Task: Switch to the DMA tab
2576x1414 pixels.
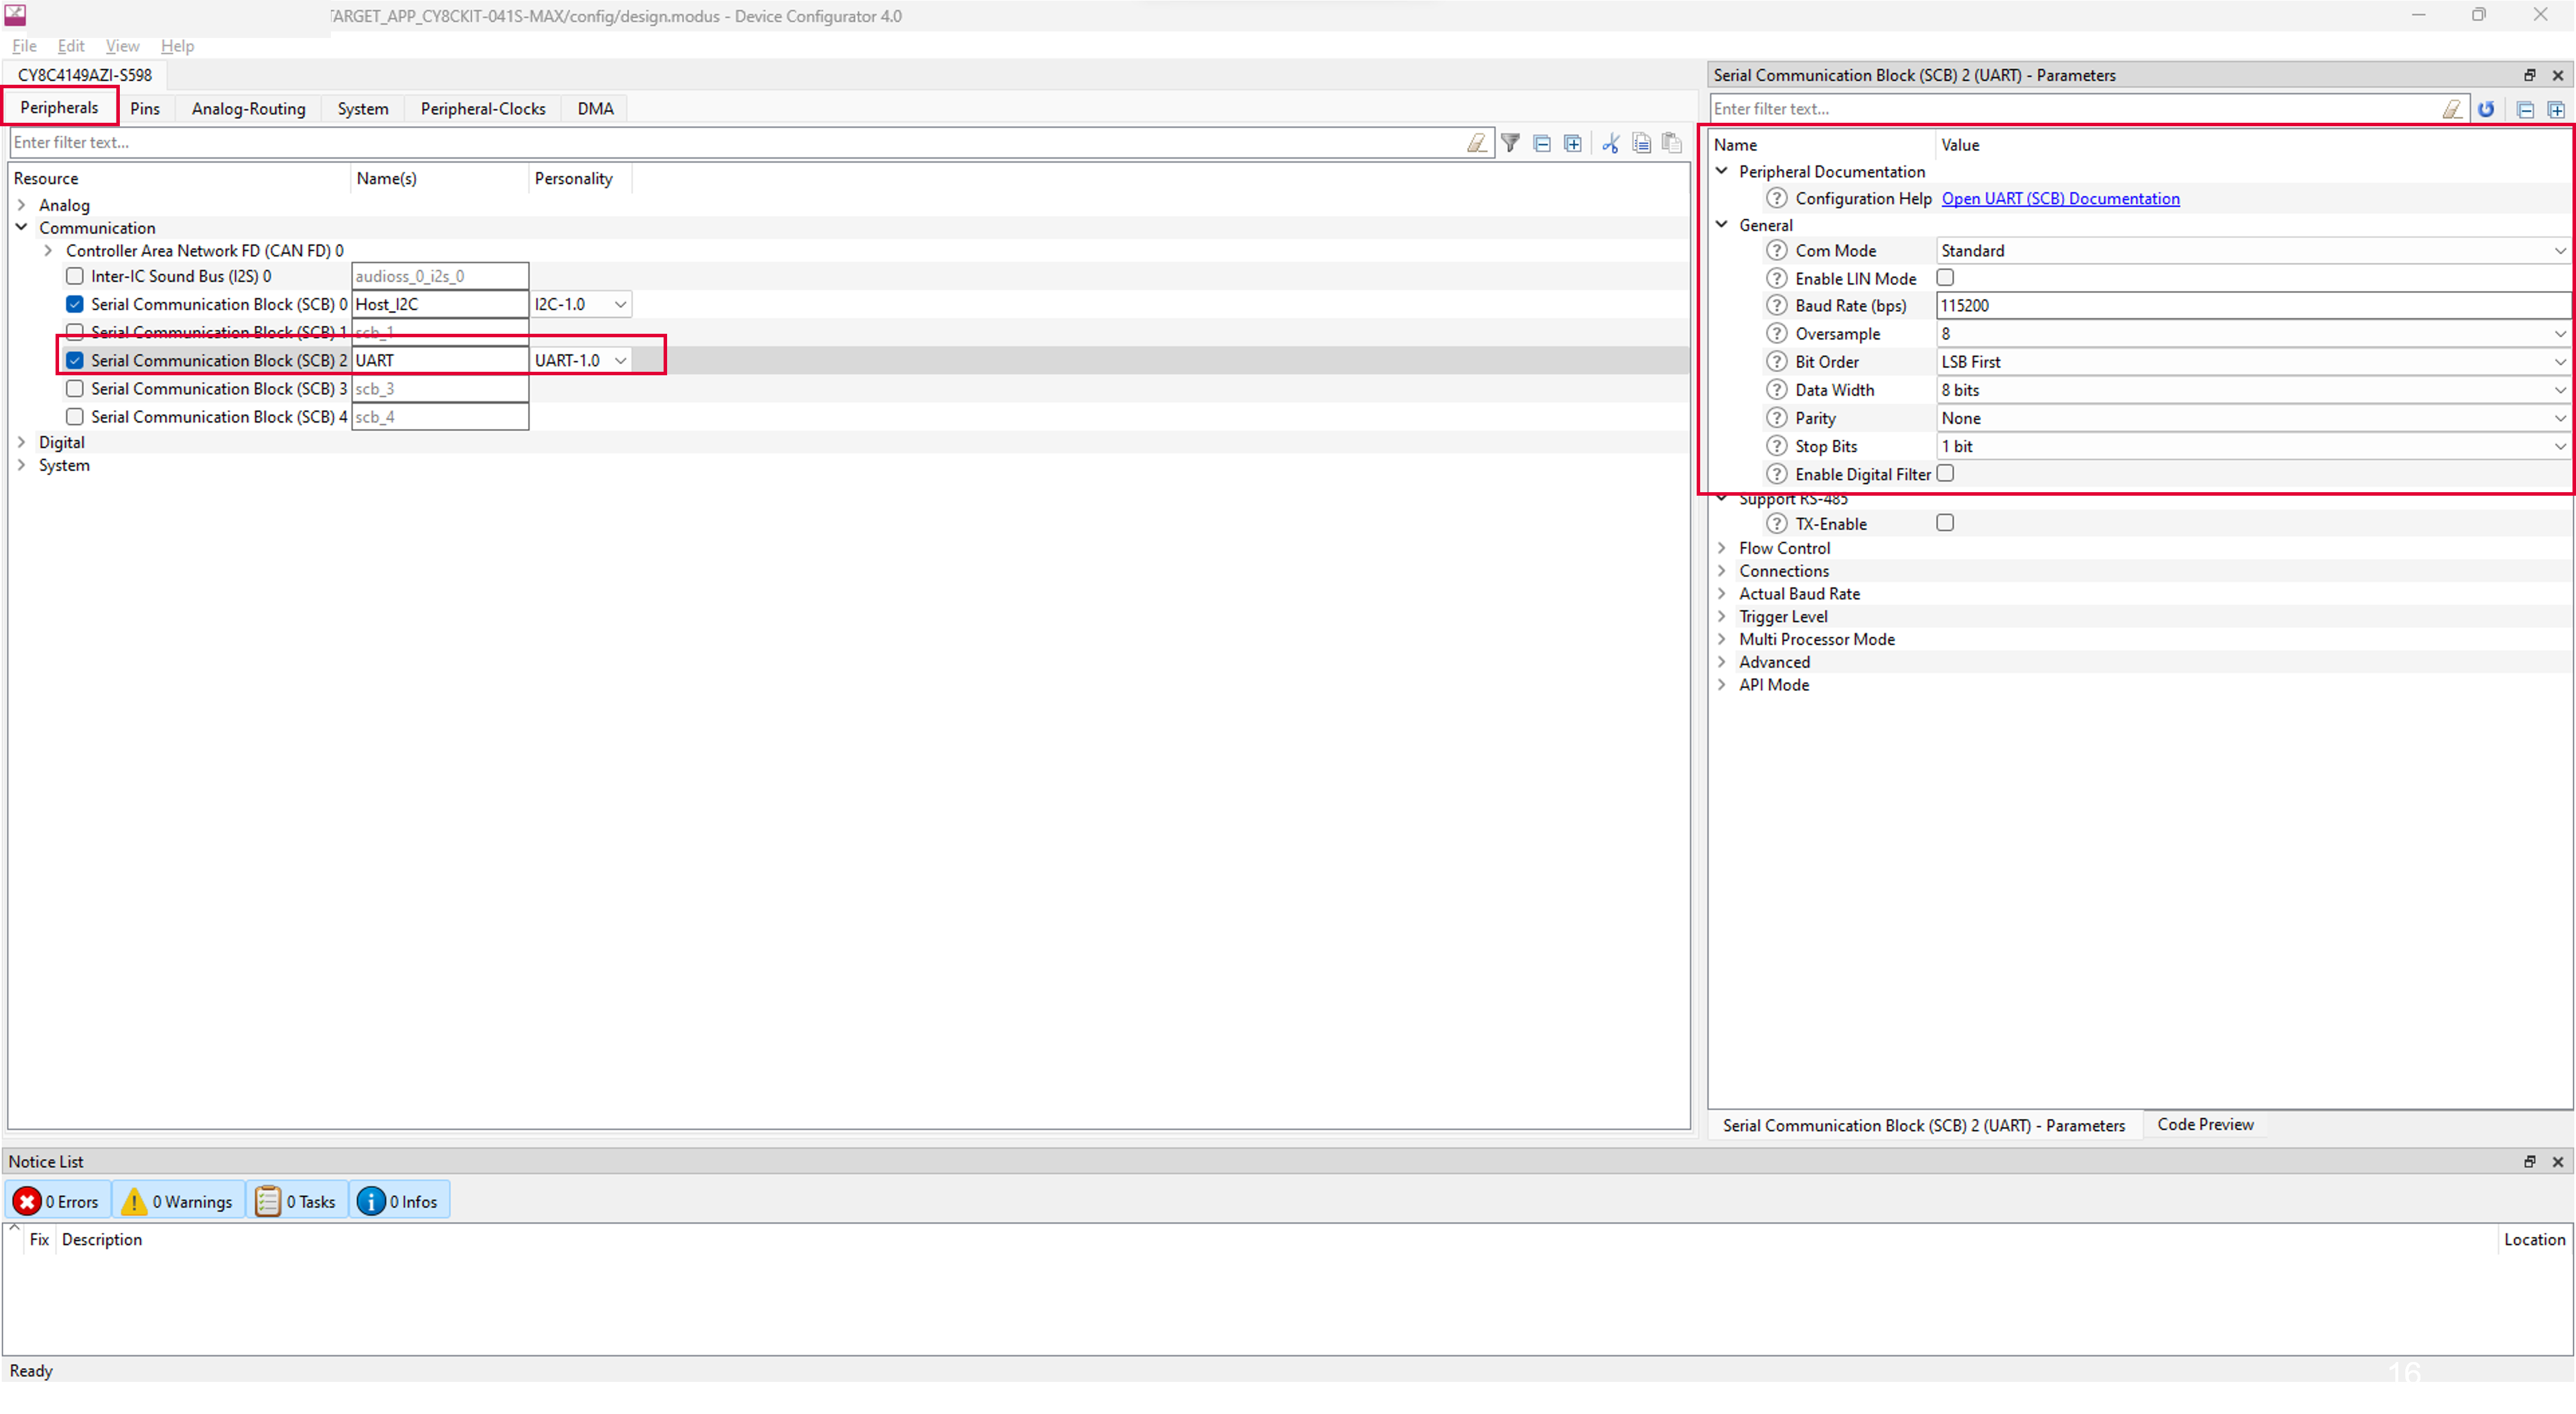Action: [x=595, y=108]
